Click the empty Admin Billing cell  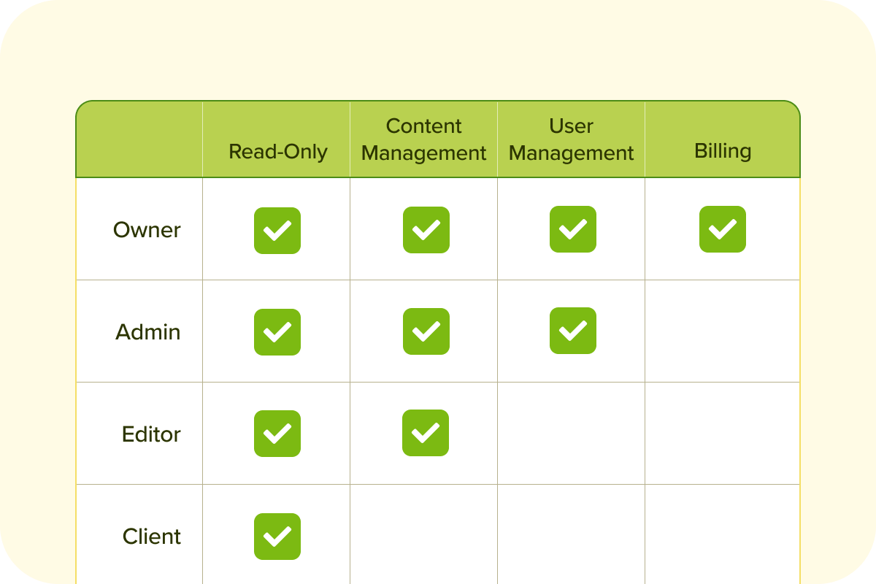point(723,331)
